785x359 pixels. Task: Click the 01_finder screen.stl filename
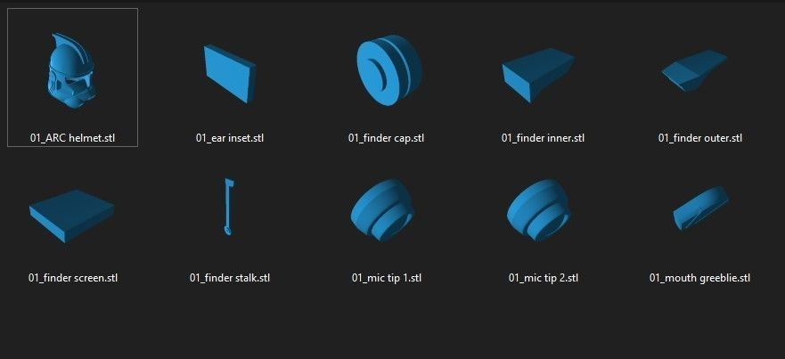click(x=73, y=277)
